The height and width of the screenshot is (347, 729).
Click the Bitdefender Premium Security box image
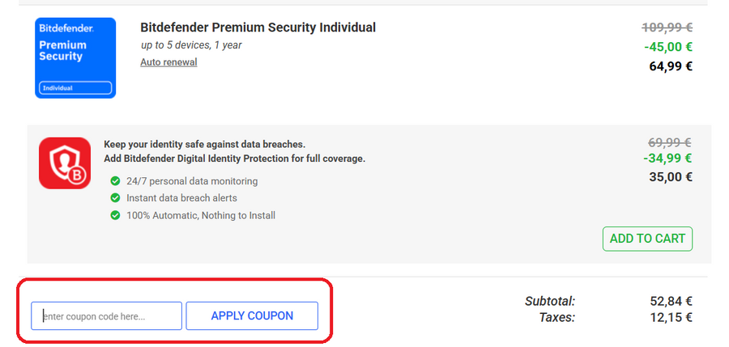coord(75,58)
